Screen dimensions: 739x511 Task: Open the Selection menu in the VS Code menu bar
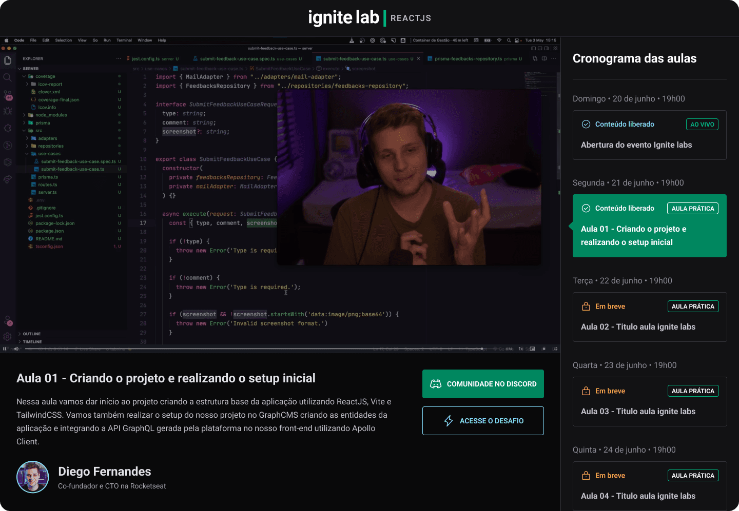(x=64, y=40)
